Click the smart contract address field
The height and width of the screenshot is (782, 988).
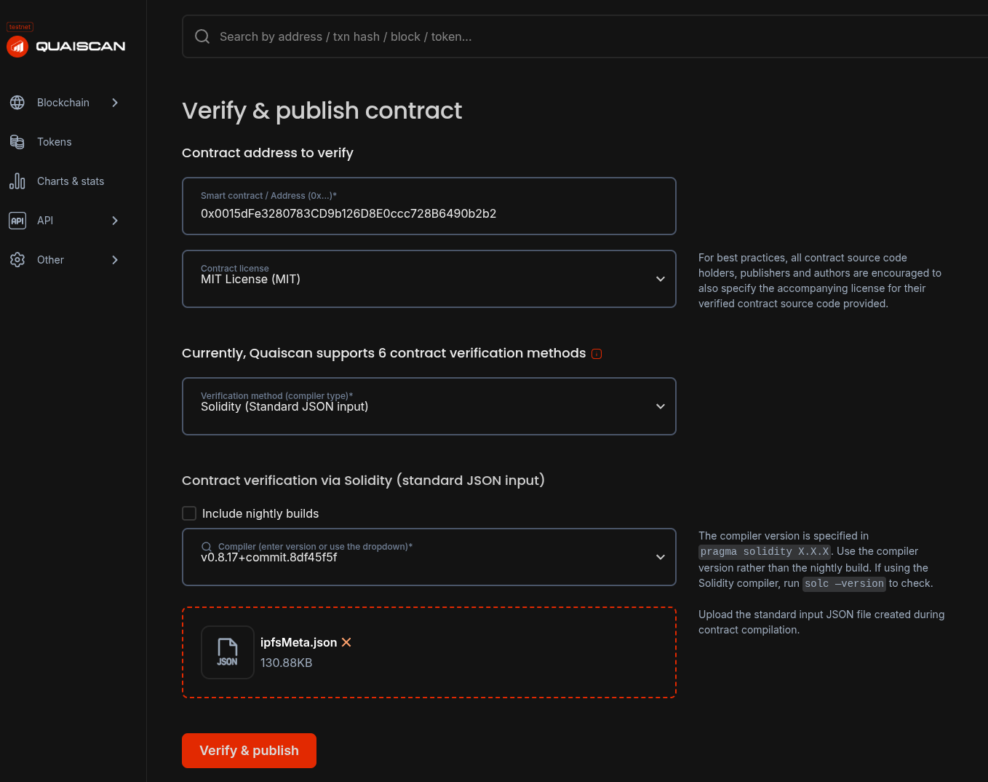(x=429, y=206)
